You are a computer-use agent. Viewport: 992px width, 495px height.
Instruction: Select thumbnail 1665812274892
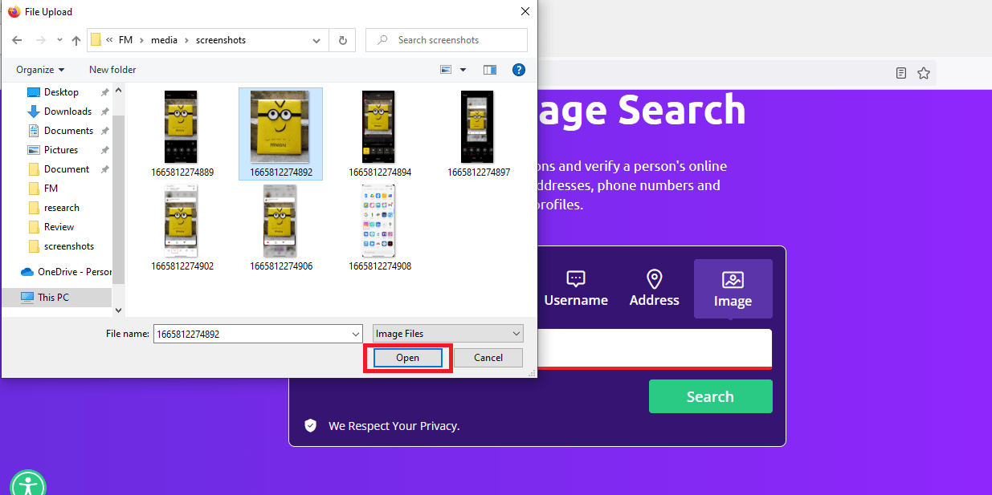click(x=280, y=133)
